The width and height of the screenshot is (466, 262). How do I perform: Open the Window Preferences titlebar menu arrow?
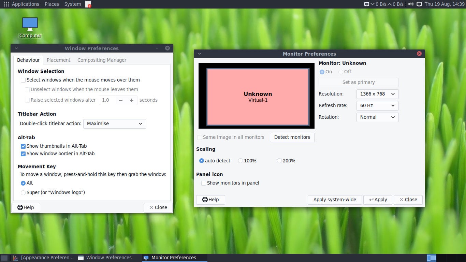(16, 48)
